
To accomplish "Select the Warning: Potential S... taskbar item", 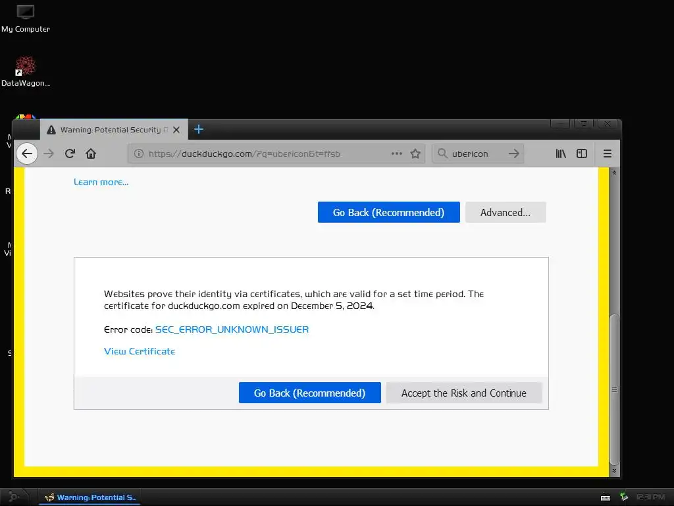I will pyautogui.click(x=91, y=497).
